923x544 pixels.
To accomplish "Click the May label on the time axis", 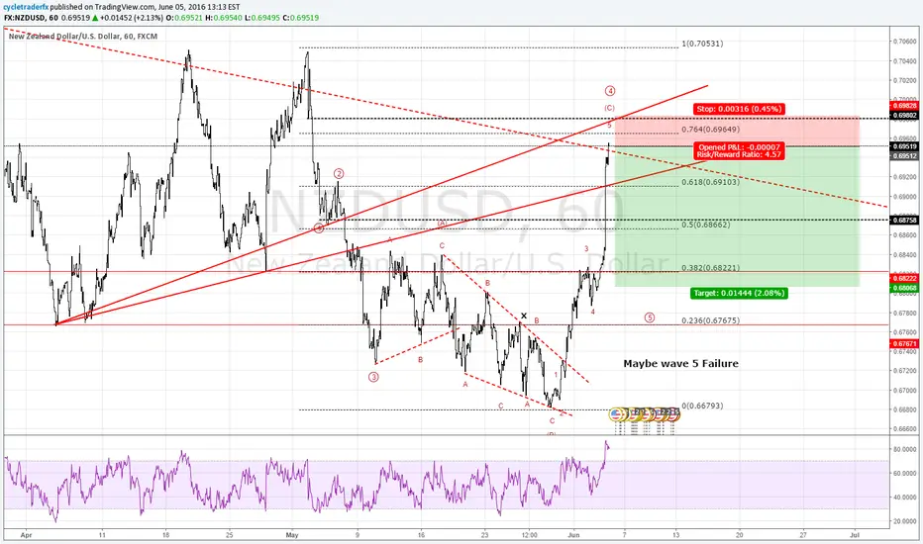I will (x=292, y=535).
